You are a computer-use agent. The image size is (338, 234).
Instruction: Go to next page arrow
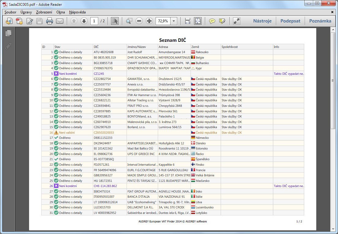click(84, 21)
